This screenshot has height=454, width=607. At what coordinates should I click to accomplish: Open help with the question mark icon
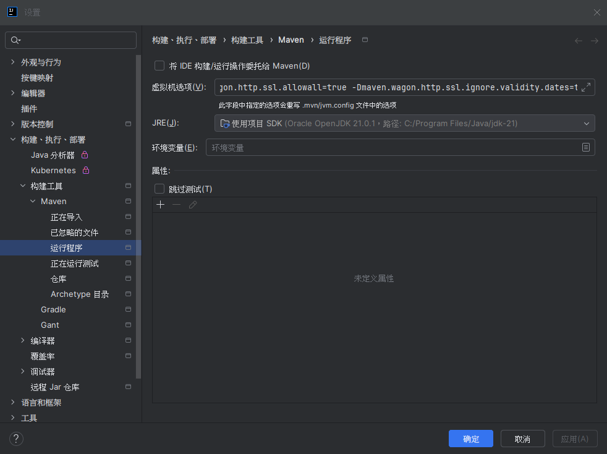click(x=16, y=439)
